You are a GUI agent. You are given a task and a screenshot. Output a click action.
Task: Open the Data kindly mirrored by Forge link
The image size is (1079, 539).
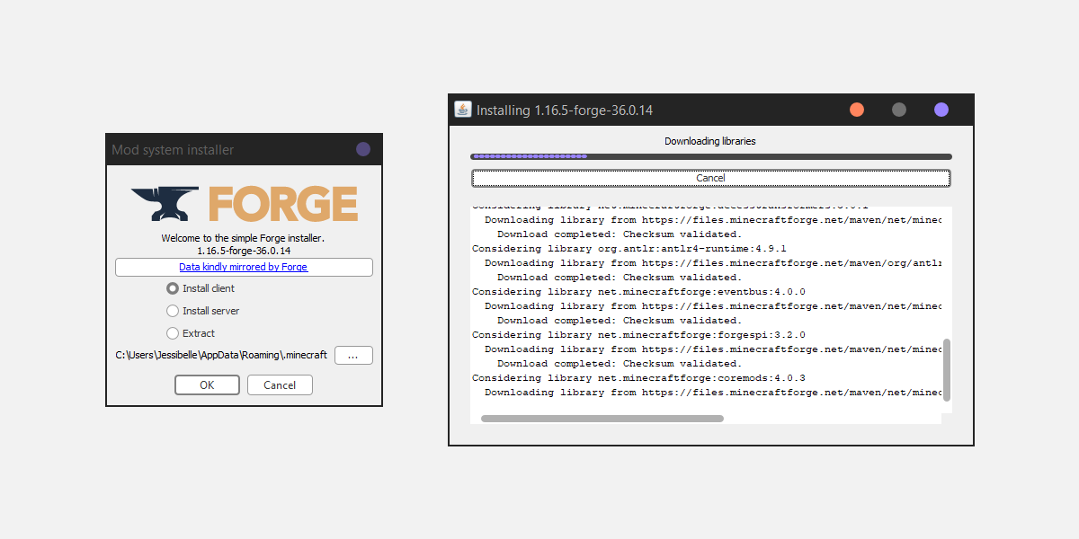(x=244, y=267)
